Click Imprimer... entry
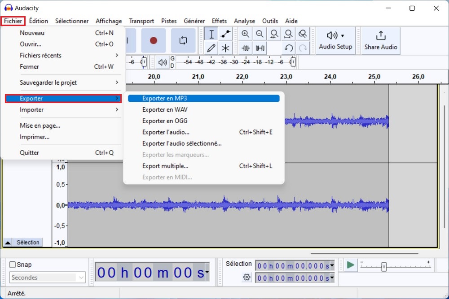The width and height of the screenshot is (449, 299). [64, 137]
